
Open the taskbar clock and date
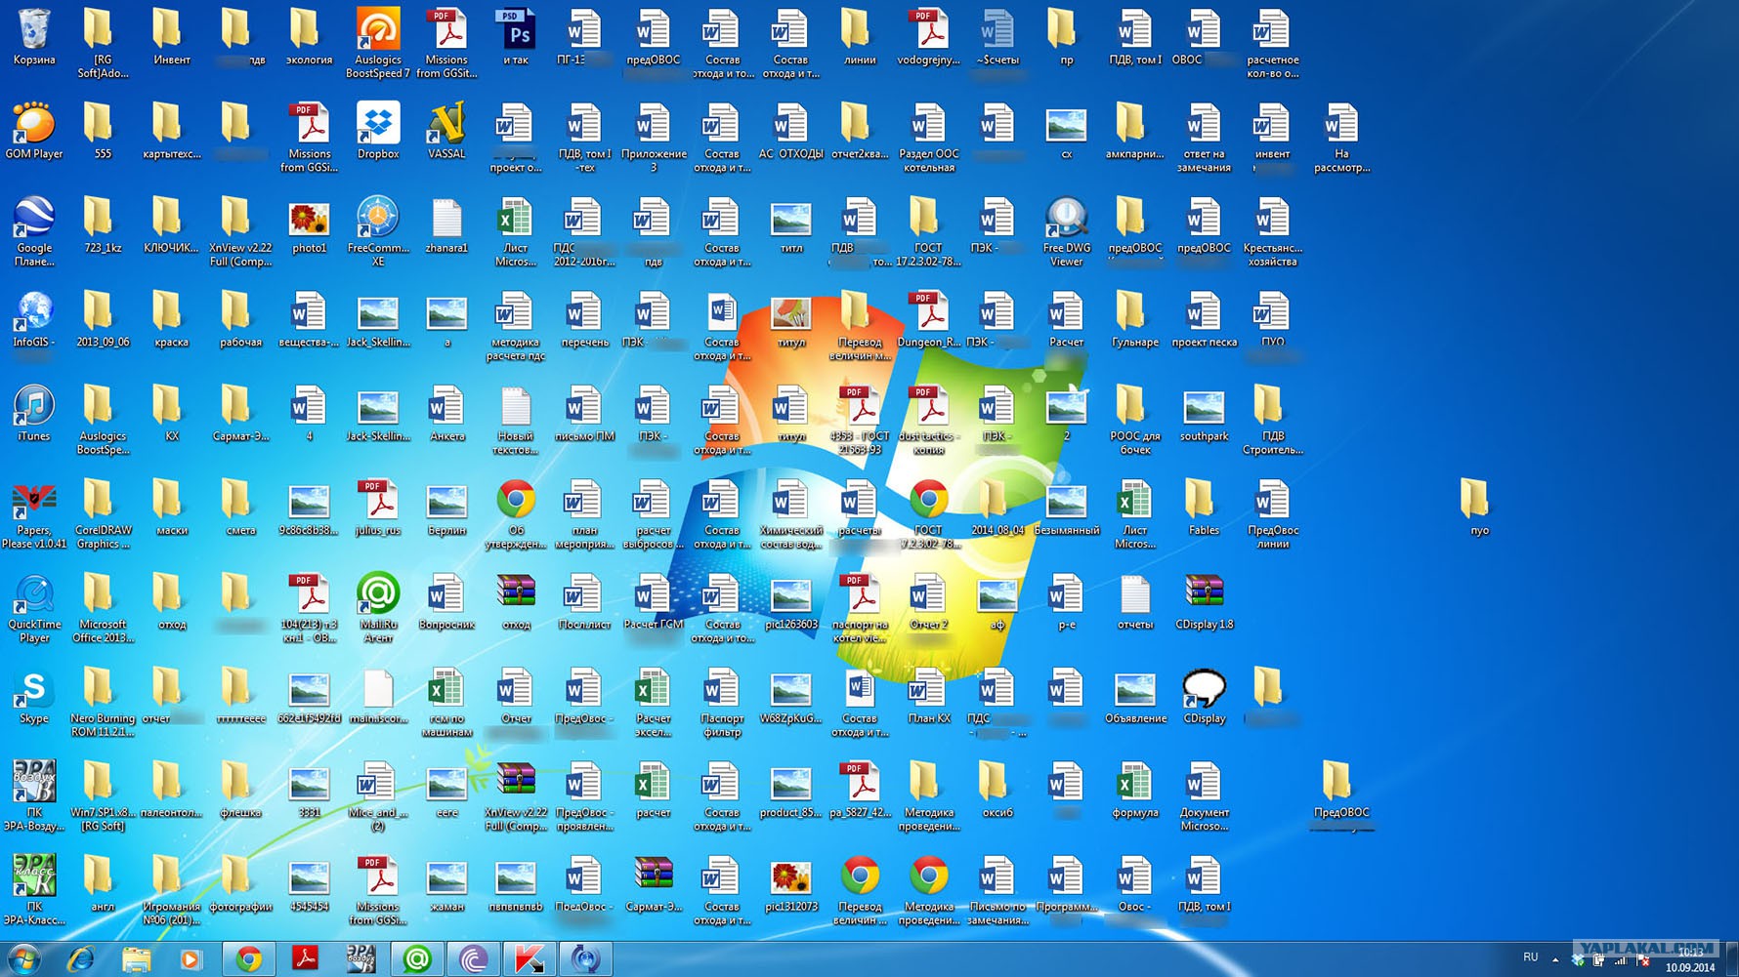[1690, 960]
